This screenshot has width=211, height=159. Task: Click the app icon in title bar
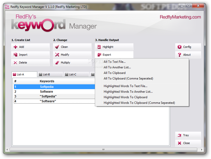point(7,7)
